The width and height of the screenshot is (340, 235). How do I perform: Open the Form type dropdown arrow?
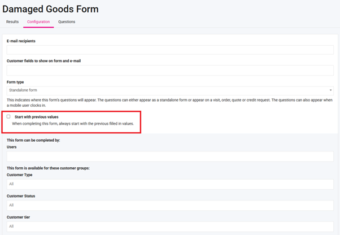pos(330,90)
